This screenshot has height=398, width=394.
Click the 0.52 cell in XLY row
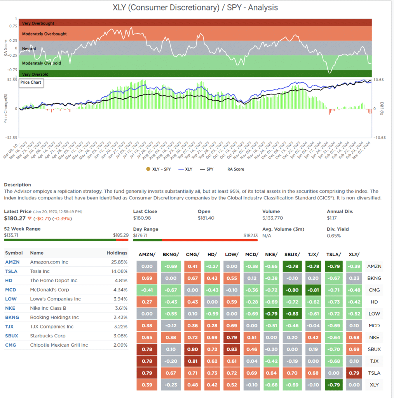point(232,385)
